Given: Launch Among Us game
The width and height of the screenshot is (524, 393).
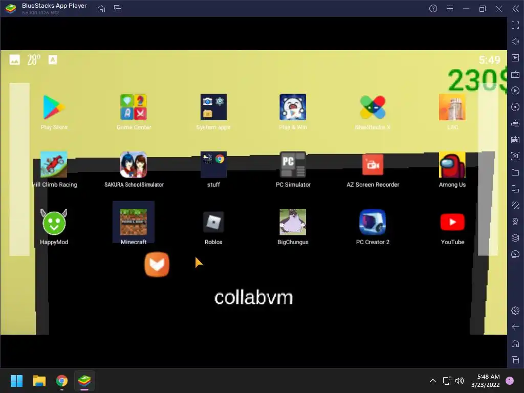Looking at the screenshot, I should coord(452,165).
